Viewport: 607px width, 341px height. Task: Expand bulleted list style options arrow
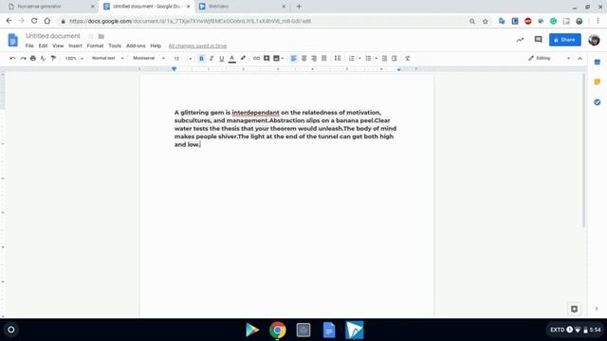click(x=376, y=59)
